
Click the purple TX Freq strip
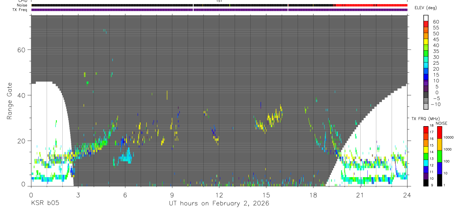[x=219, y=10]
